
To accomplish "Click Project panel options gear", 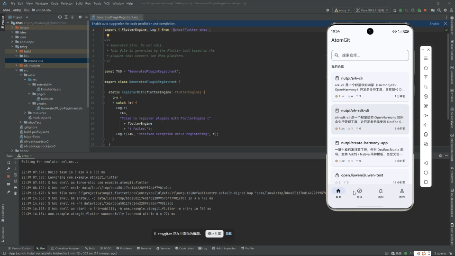I will pos(80,17).
